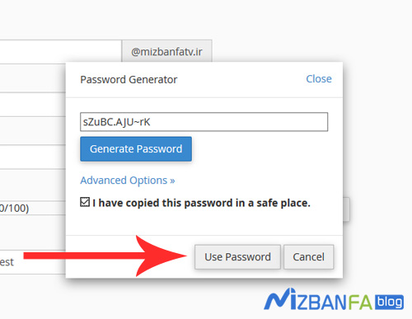
Task: Click the red arrow pointing to Use Password
Action: (105, 256)
